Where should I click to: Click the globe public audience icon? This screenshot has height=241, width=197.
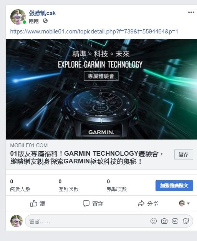[x=45, y=21]
